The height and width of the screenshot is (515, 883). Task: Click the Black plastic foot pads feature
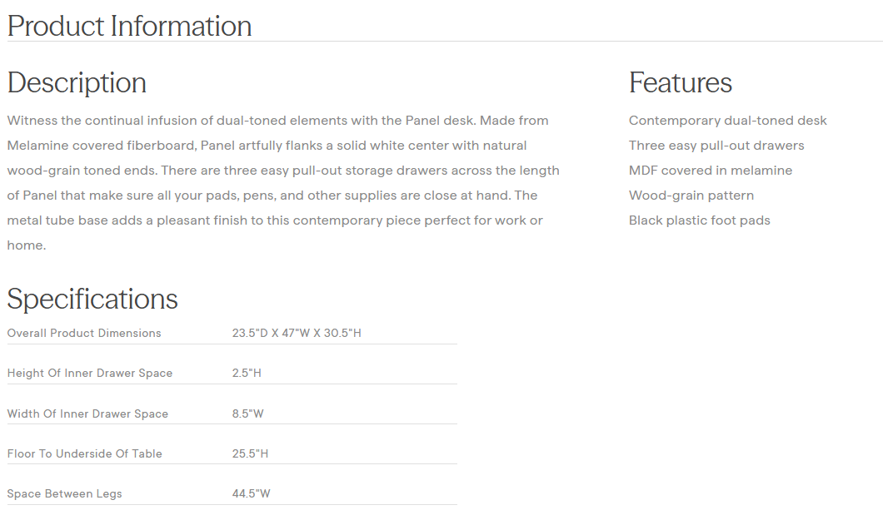click(699, 220)
